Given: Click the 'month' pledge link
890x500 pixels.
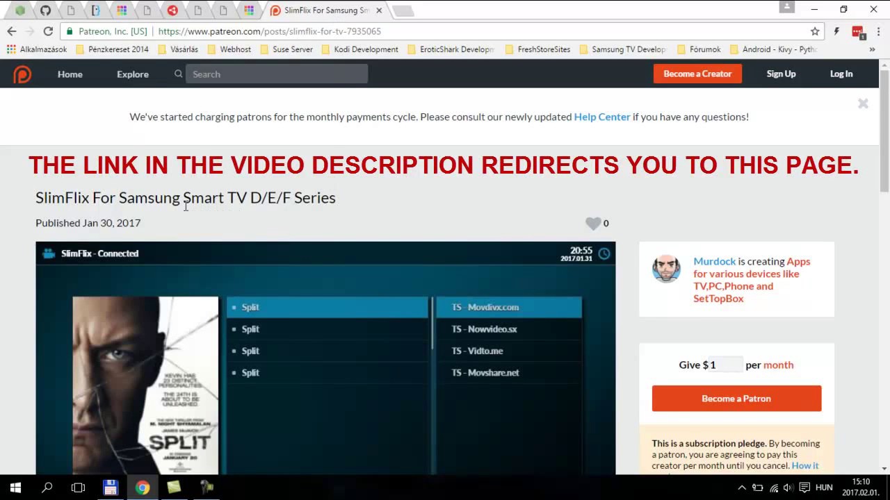Looking at the screenshot, I should [x=778, y=365].
